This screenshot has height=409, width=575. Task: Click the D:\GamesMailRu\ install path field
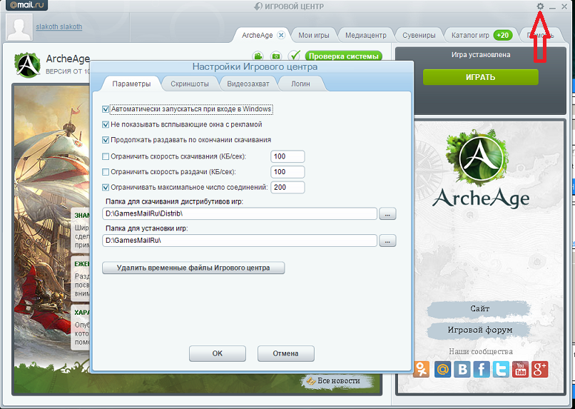[x=240, y=241]
